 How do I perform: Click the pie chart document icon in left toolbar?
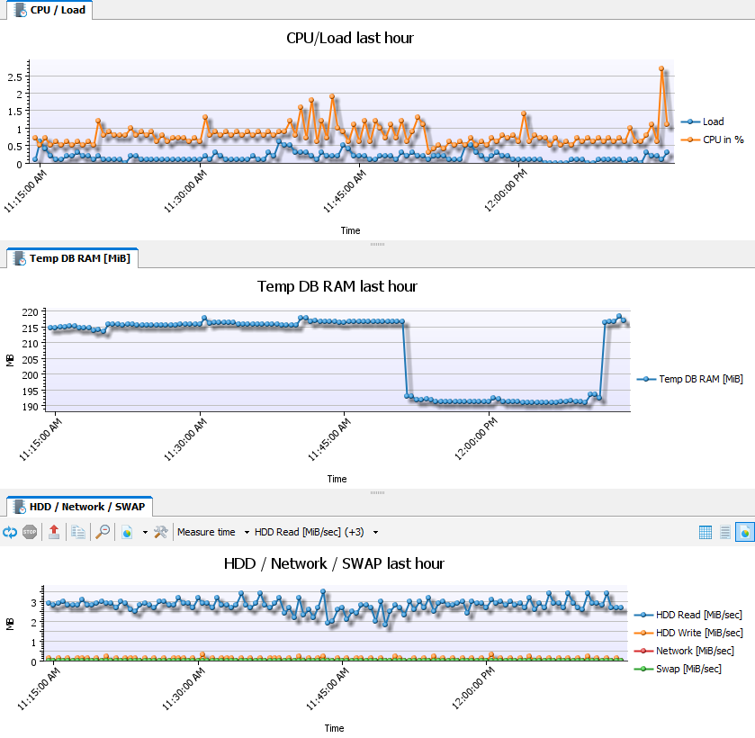pyautogui.click(x=128, y=532)
